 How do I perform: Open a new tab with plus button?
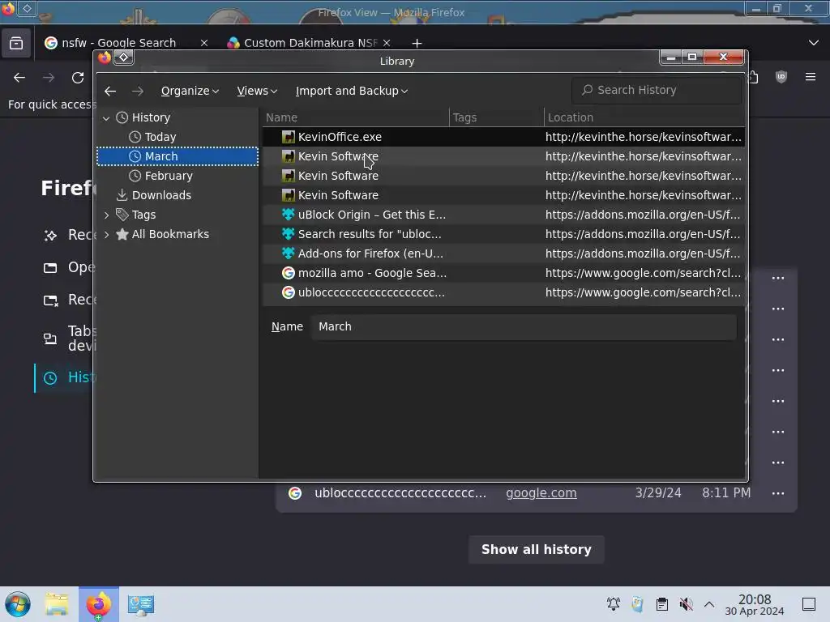click(x=417, y=44)
